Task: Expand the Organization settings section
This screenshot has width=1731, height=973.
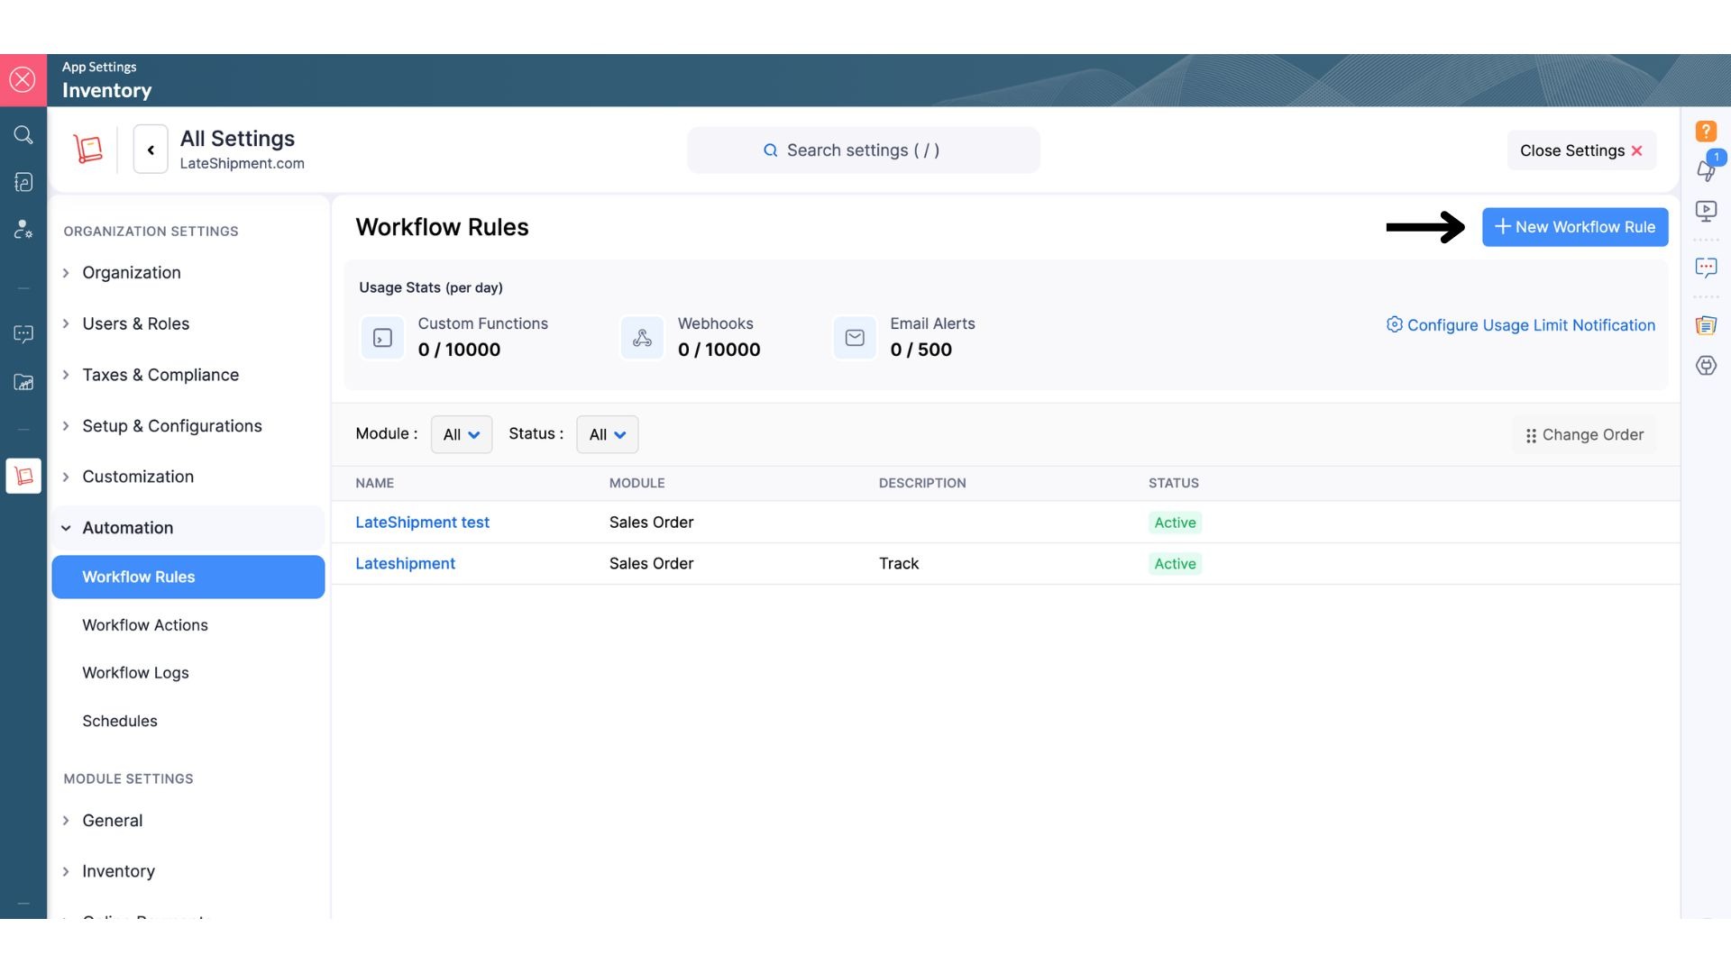Action: coord(131,273)
